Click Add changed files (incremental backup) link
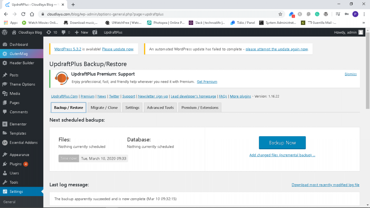 tap(282, 155)
